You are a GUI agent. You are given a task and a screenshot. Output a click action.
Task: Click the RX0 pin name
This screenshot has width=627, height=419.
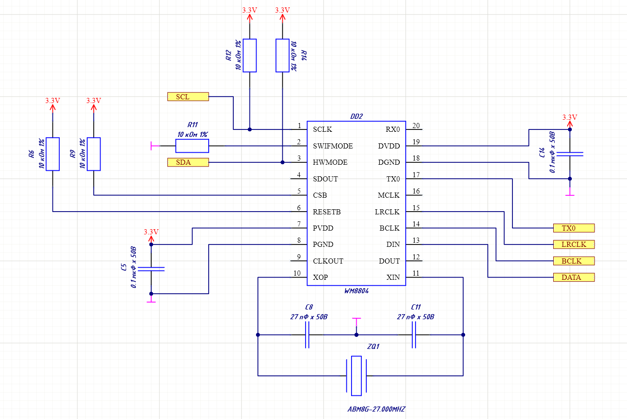(x=393, y=129)
